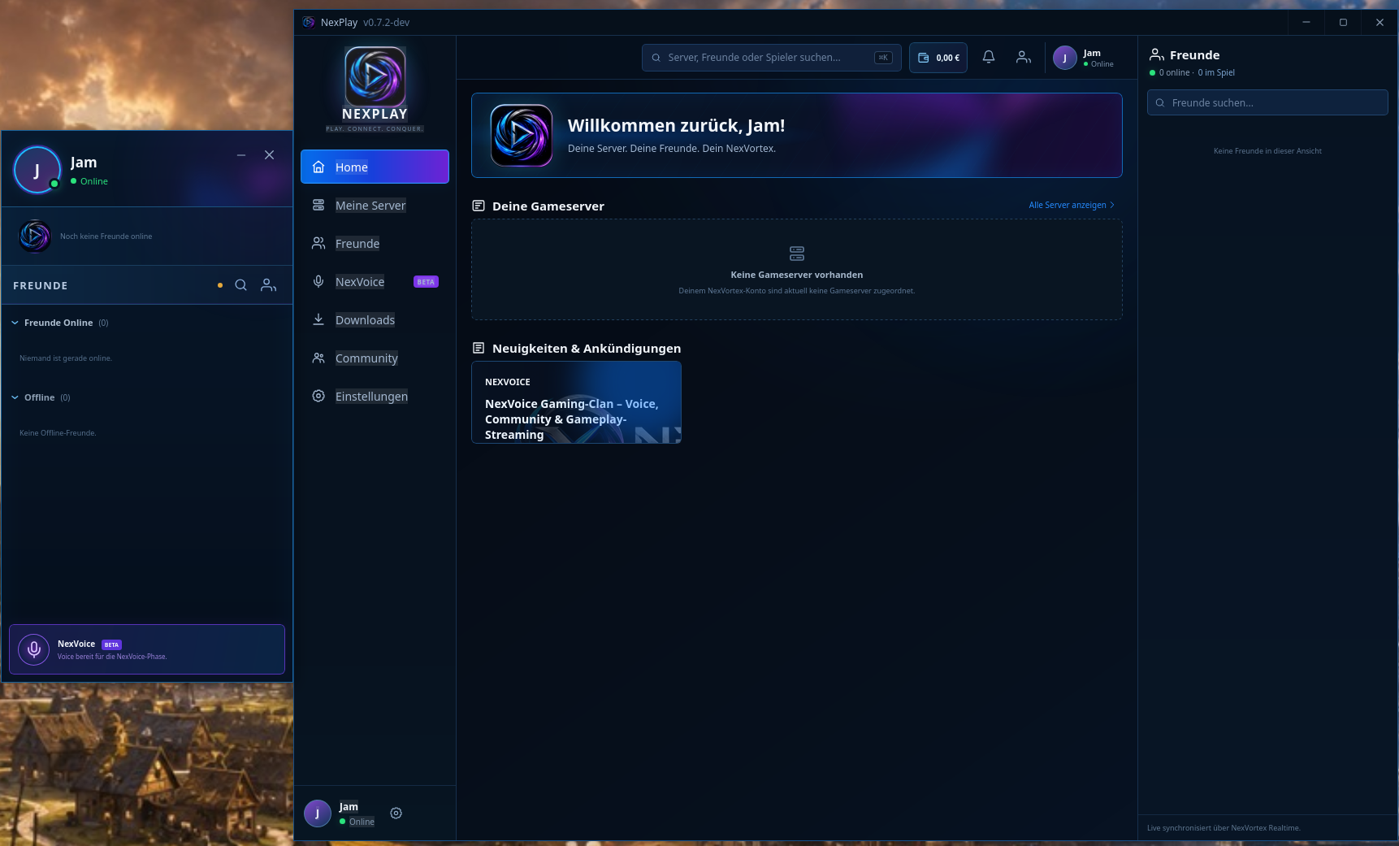This screenshot has height=846, width=1399.
Task: Click the Jam avatar in the friends window
Action: tap(37, 170)
